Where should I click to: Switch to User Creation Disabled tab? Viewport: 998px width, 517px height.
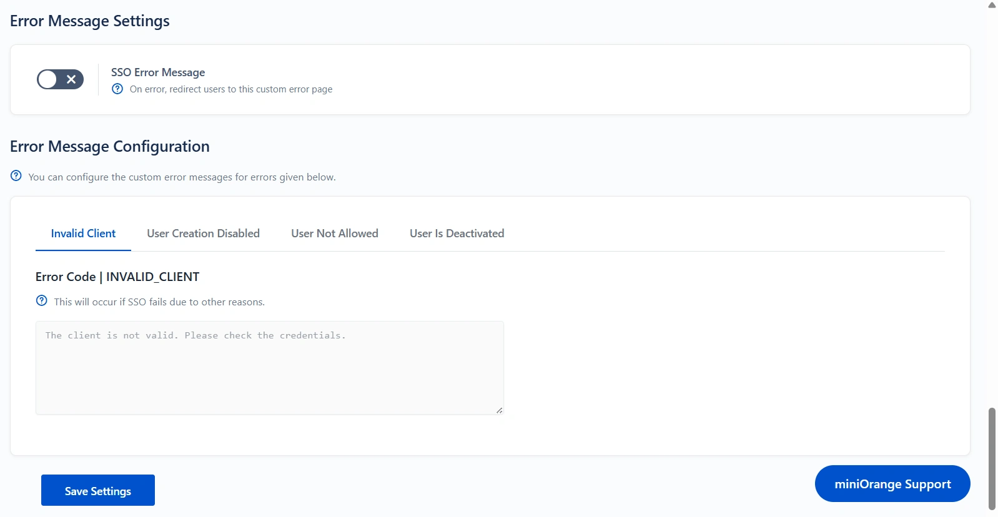(x=203, y=234)
